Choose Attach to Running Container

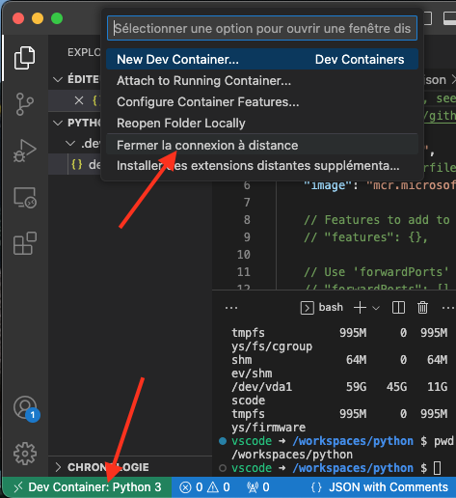(x=262, y=80)
